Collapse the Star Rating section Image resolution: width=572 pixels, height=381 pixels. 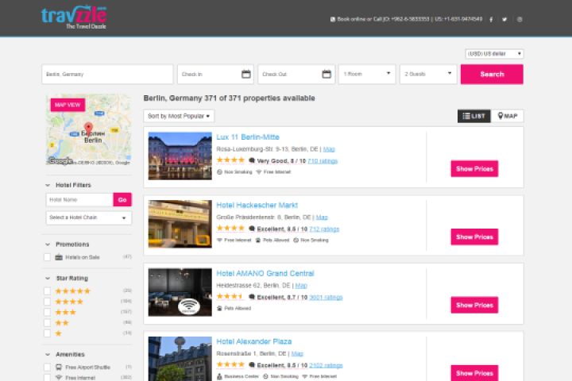(48, 278)
